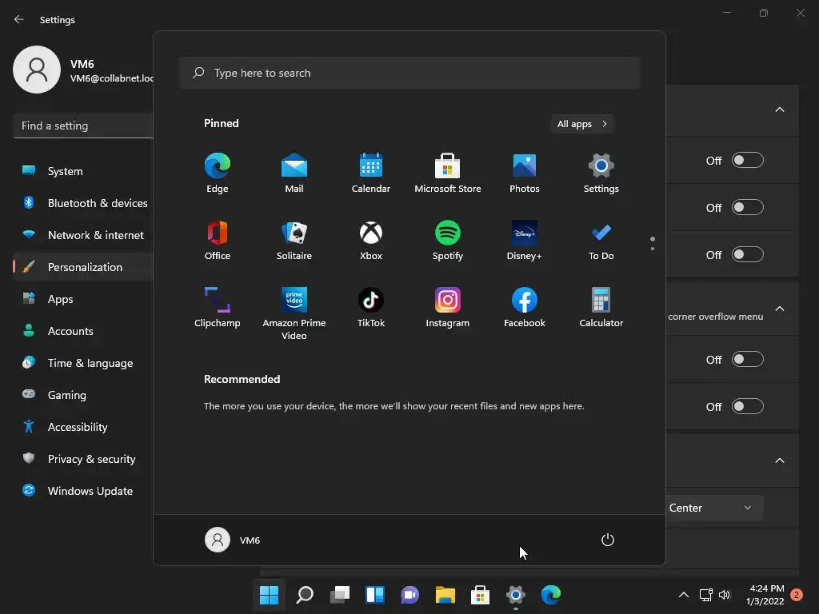Viewport: 819px width, 614px height.
Task: Collapse the corner overflow menu section
Action: click(x=779, y=309)
